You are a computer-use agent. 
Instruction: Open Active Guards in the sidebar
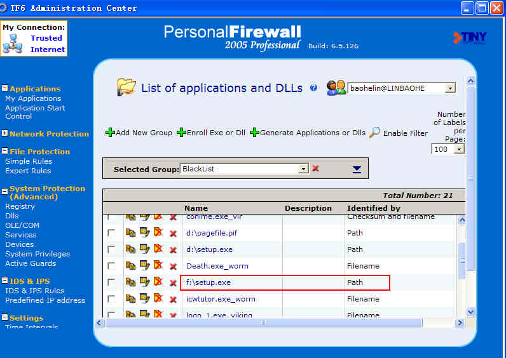coord(31,263)
